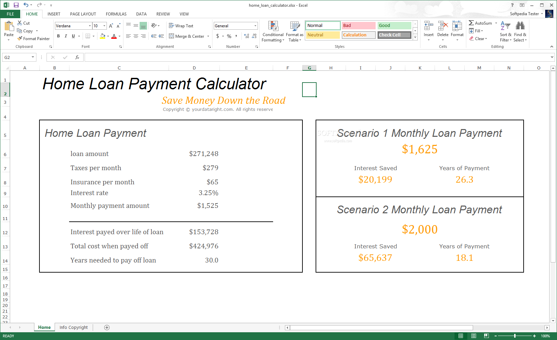Click Decrease Decimal icon
557x340 pixels.
[254, 36]
